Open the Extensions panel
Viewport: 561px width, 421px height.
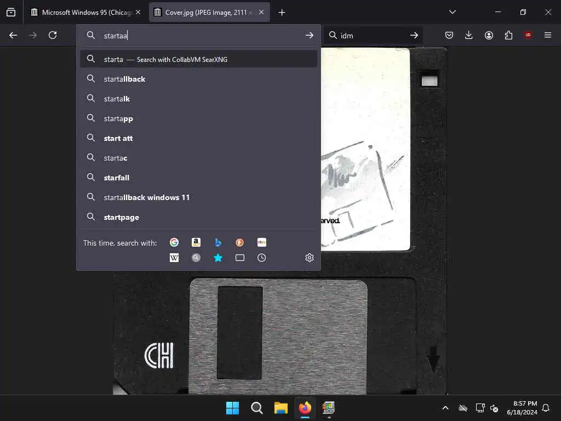point(508,35)
